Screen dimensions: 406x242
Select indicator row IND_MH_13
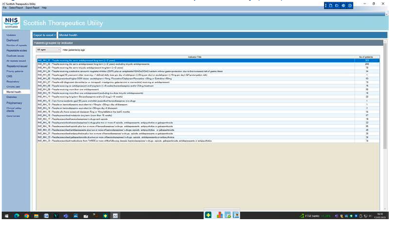click(208, 105)
